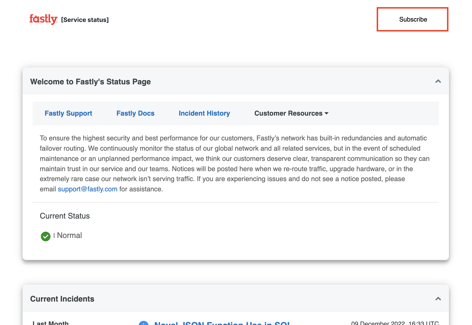Click the [Service status] header text
Screen dimensions: 472x325
point(85,20)
